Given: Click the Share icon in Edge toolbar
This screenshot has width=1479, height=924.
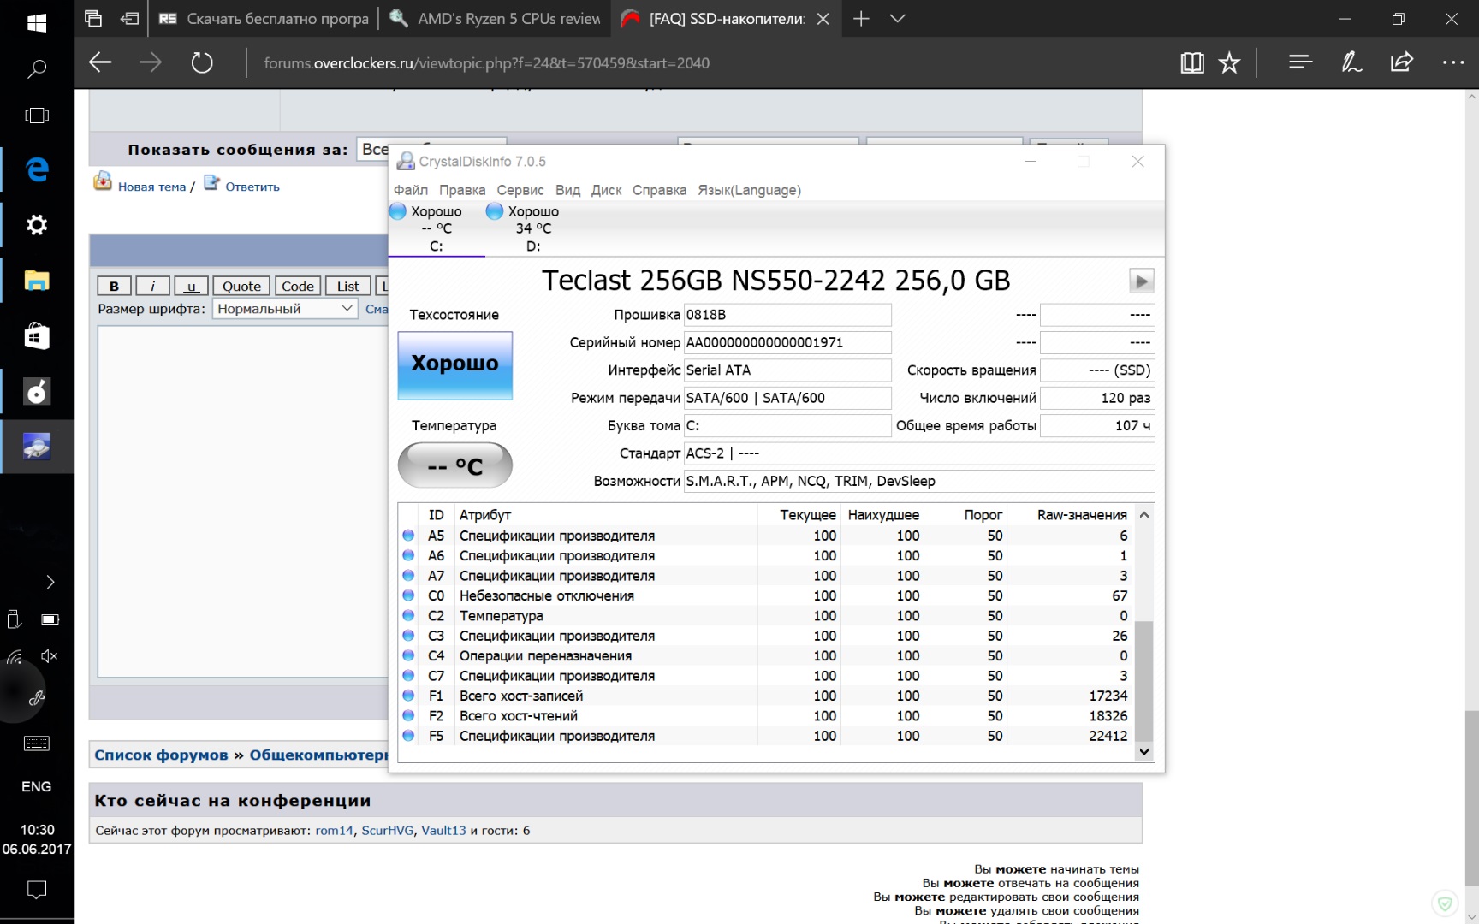Looking at the screenshot, I should (1401, 62).
